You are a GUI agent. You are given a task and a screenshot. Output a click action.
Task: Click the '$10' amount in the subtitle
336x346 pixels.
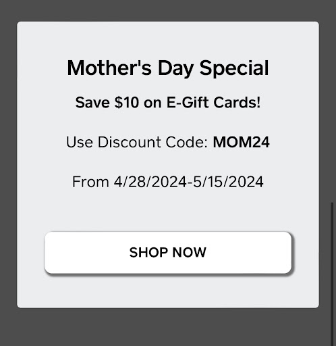[127, 103]
